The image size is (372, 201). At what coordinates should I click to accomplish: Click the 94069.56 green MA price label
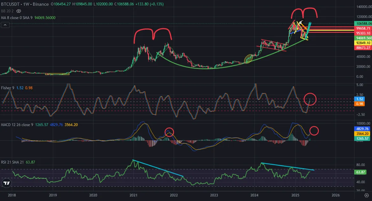point(363,38)
